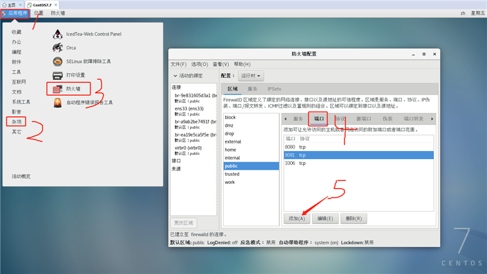Open automatic bug reporting tool icon
Image resolution: width=487 pixels, height=274 pixels.
58,102
